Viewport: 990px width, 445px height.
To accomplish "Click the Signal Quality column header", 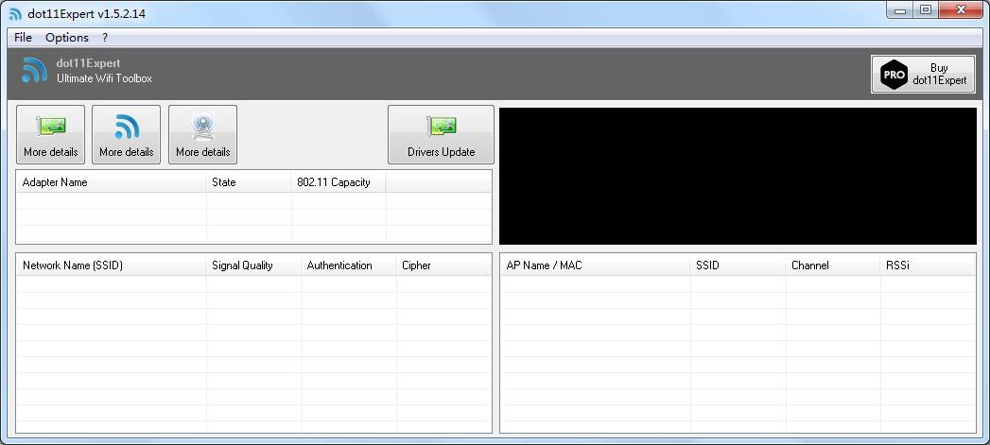I will tap(253, 265).
